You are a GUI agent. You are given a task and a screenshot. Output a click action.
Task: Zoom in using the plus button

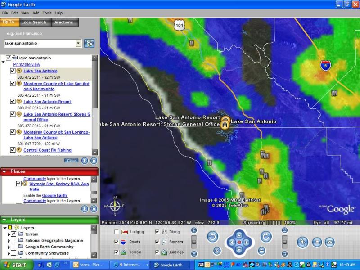[x=194, y=230]
